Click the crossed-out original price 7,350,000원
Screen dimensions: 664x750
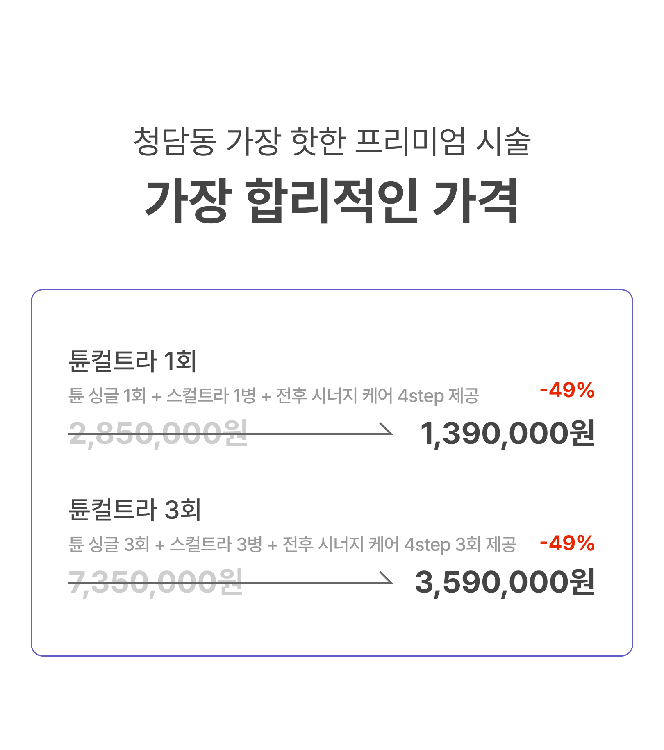(156, 582)
